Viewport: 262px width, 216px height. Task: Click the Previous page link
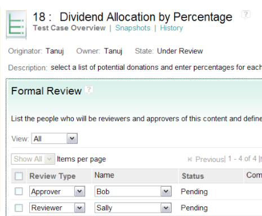coord(210,159)
